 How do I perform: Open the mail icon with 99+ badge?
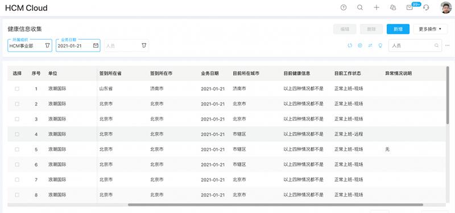(x=409, y=8)
